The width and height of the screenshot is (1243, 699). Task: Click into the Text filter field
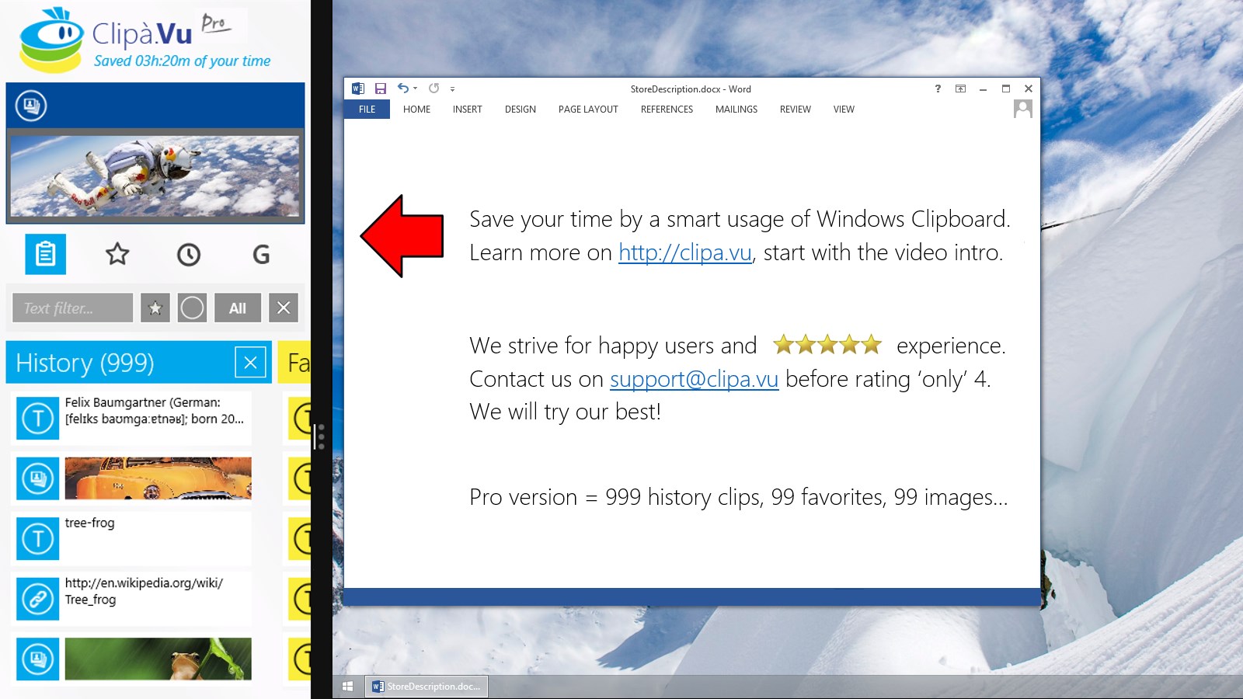click(72, 308)
